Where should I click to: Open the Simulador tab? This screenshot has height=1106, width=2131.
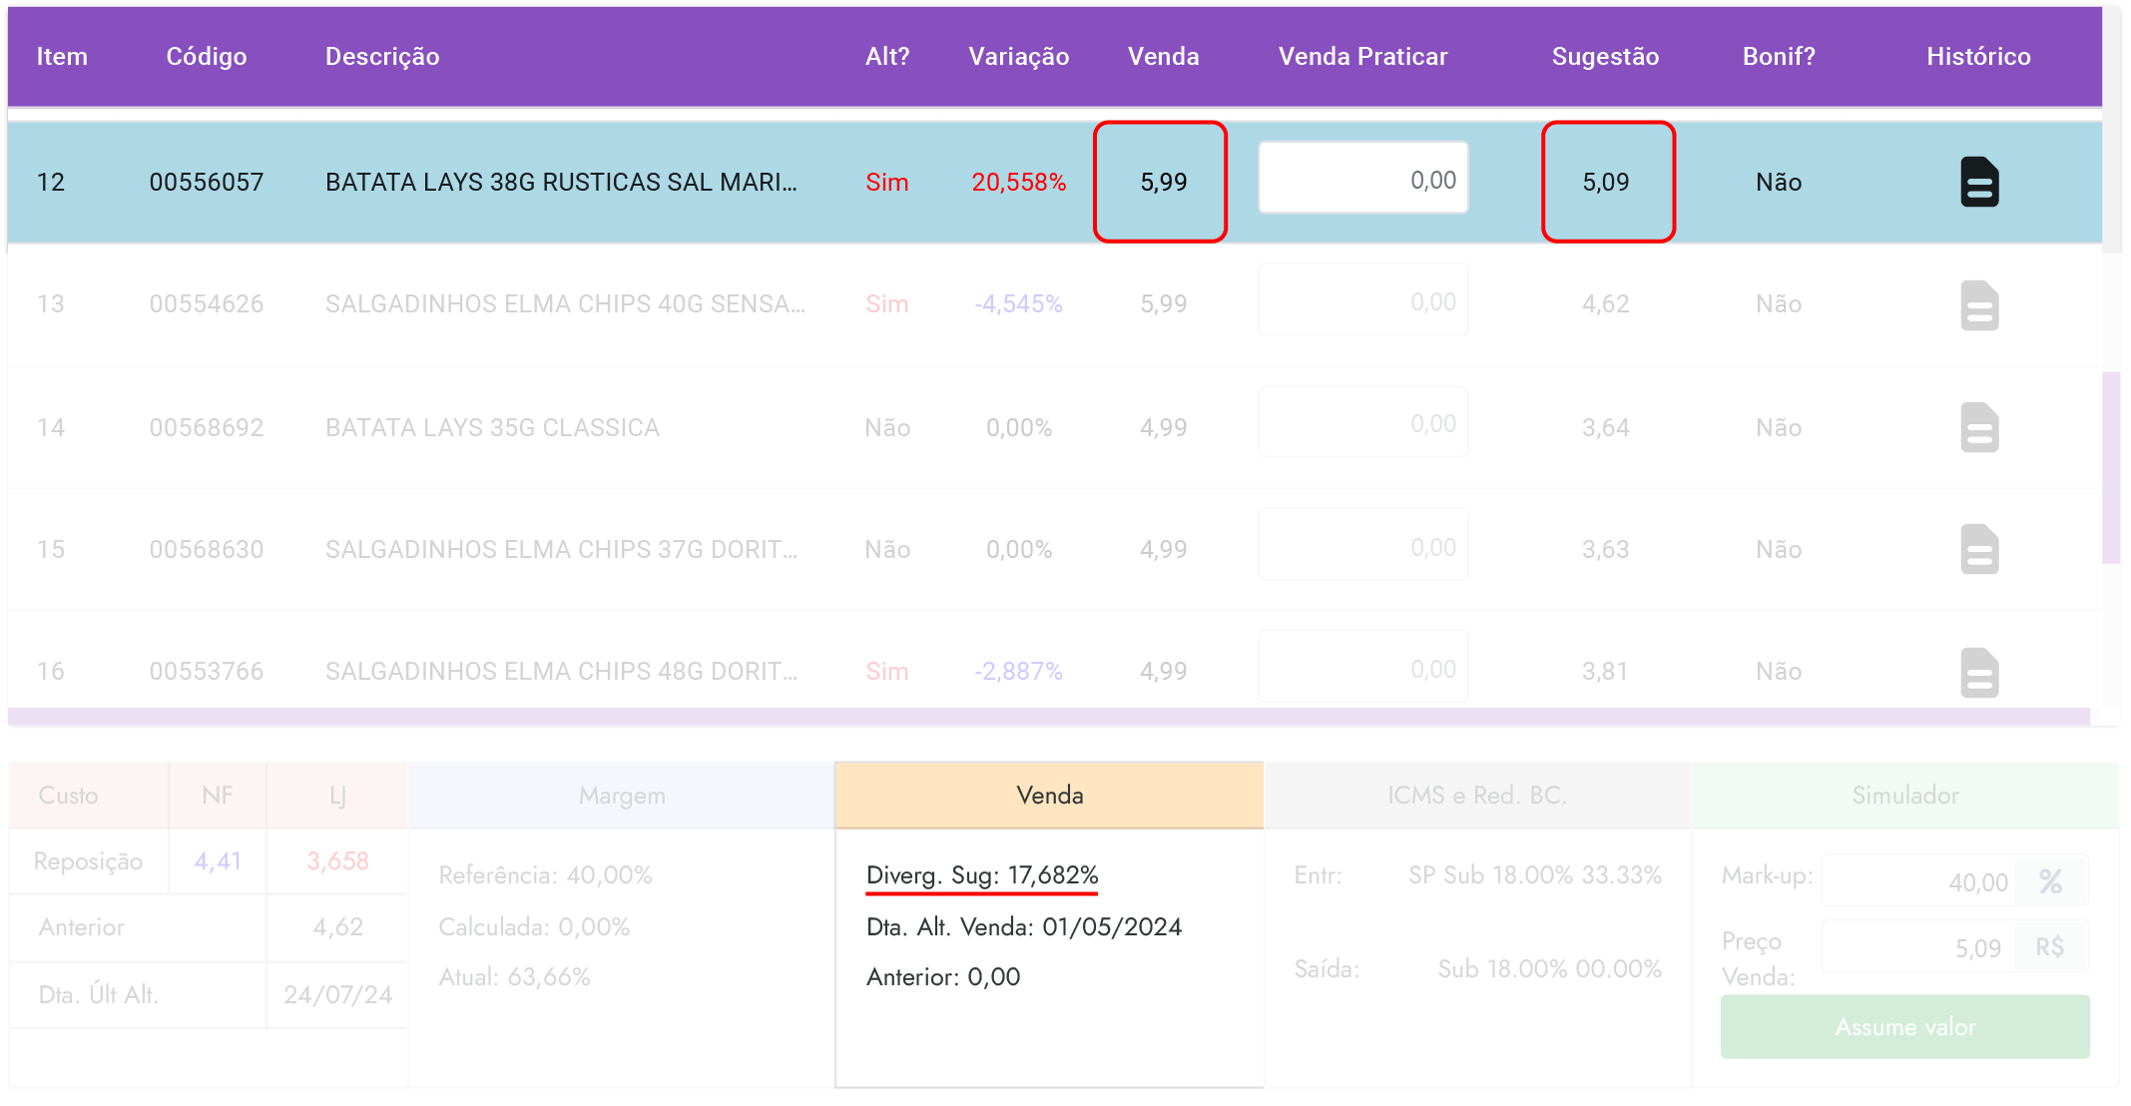(x=1904, y=796)
